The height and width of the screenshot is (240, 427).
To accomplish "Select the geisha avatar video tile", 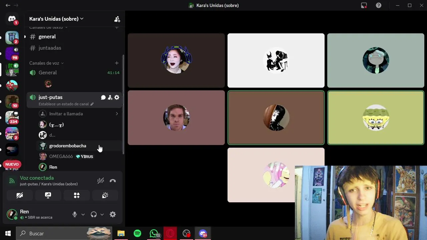I will pos(176,60).
